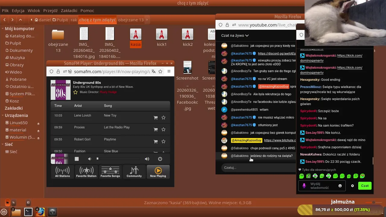Select Pobrane in the sidebar
This screenshot has width=386, height=217.
[18, 79]
